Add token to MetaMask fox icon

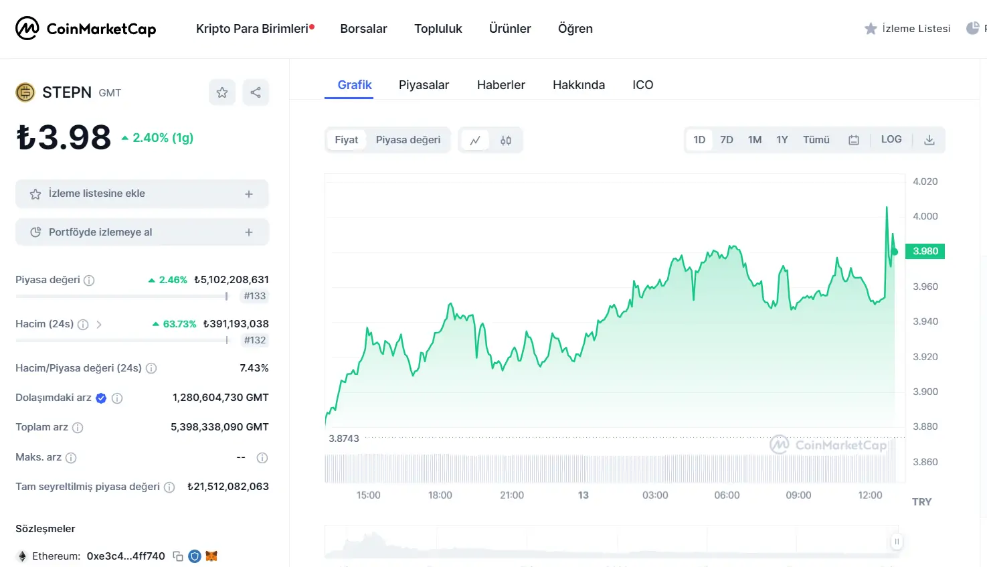(x=211, y=556)
